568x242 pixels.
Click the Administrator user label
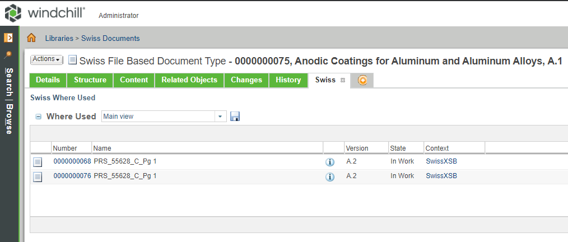coord(118,16)
